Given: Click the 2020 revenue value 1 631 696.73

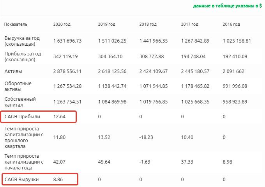Looking at the screenshot, I should [x=67, y=41].
